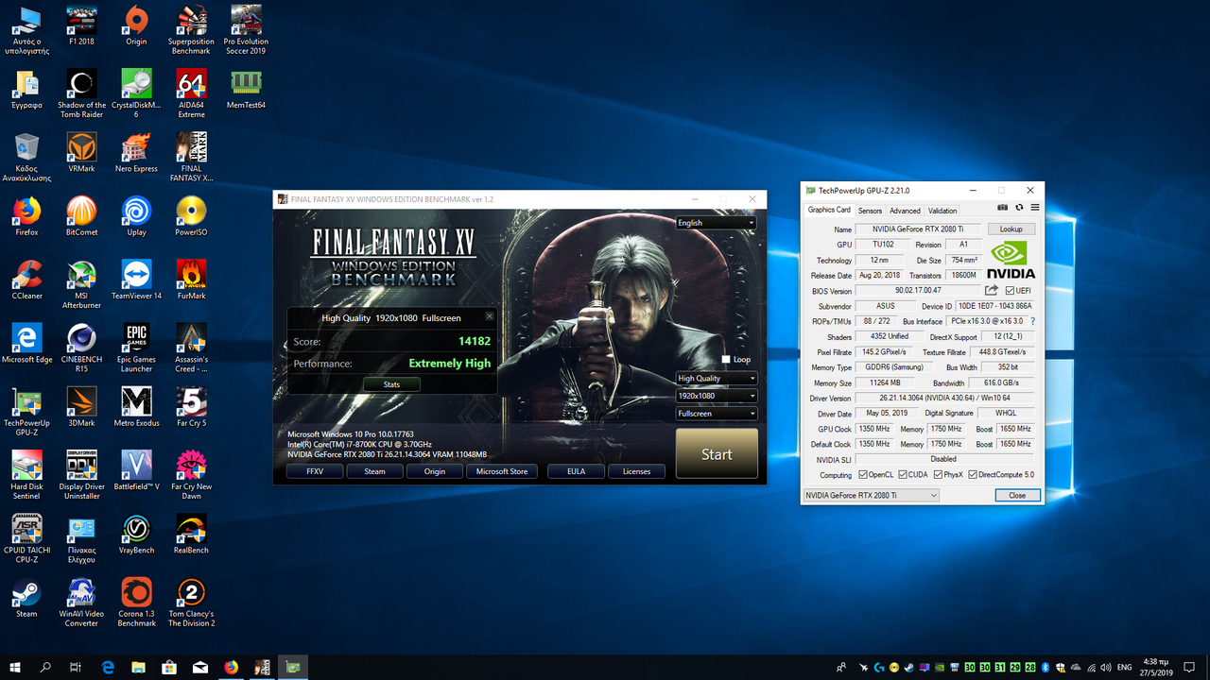1210x680 pixels.
Task: Click the Steam store button in benchmark
Action: coord(374,471)
